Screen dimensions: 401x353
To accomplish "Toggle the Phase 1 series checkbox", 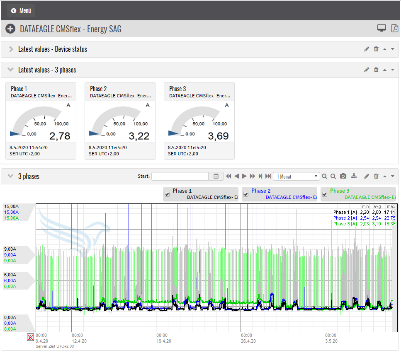I will tap(167, 194).
